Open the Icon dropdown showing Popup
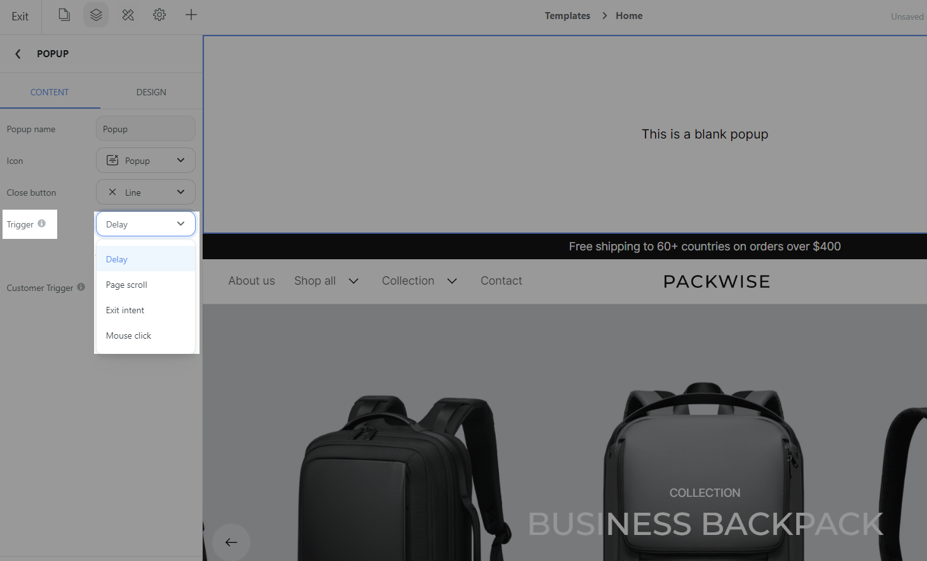The width and height of the screenshot is (927, 561). click(x=145, y=160)
